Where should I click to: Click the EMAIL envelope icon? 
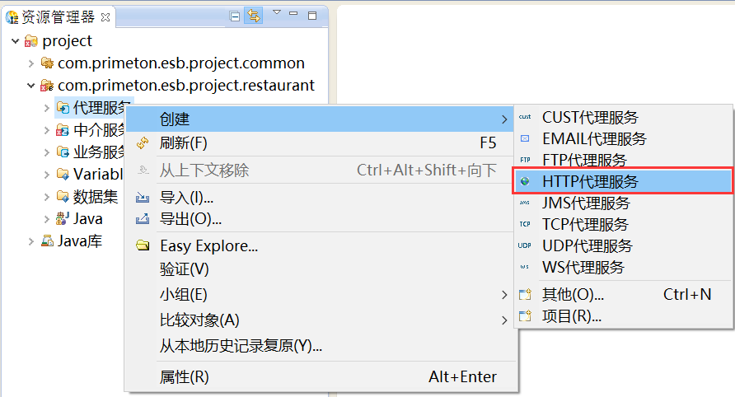click(x=525, y=138)
